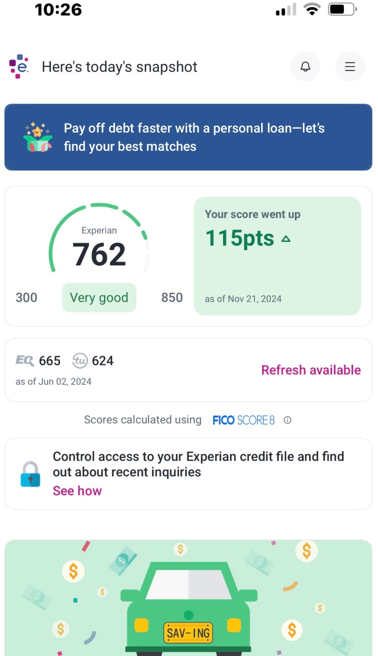Image resolution: width=378 pixels, height=656 pixels.
Task: Tap the blue padlock icon
Action: [30, 474]
